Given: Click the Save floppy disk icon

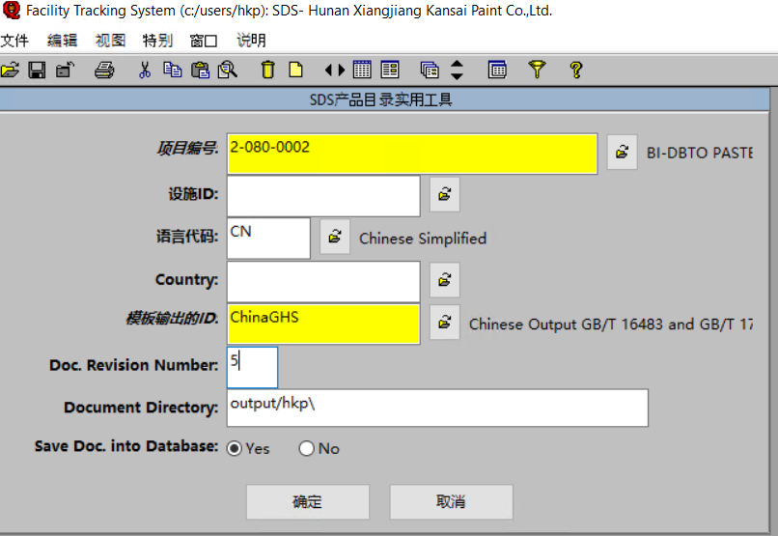Looking at the screenshot, I should pyautogui.click(x=38, y=70).
